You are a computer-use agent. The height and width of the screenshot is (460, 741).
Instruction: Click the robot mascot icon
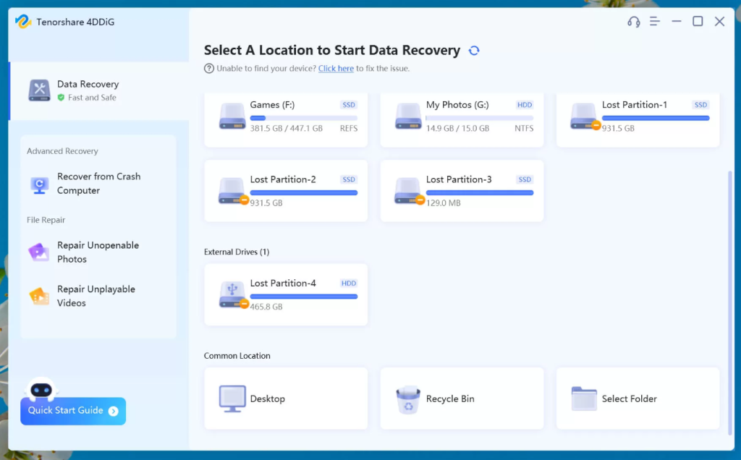(x=41, y=389)
